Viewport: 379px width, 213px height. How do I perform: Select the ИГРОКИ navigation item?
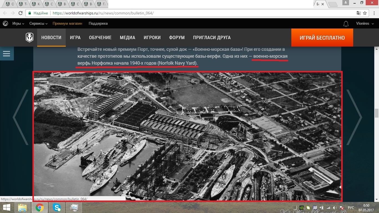tap(152, 37)
